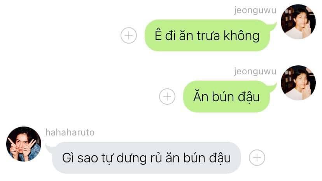Open jeonguwu's avatar next to first message
This screenshot has width=322, height=181.
pos(298,21)
